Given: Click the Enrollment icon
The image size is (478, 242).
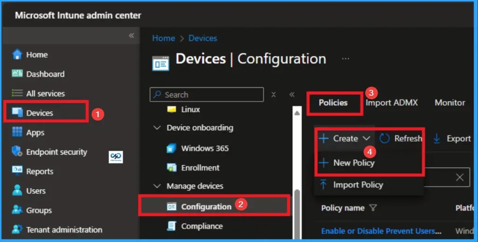Looking at the screenshot, I should click(172, 168).
